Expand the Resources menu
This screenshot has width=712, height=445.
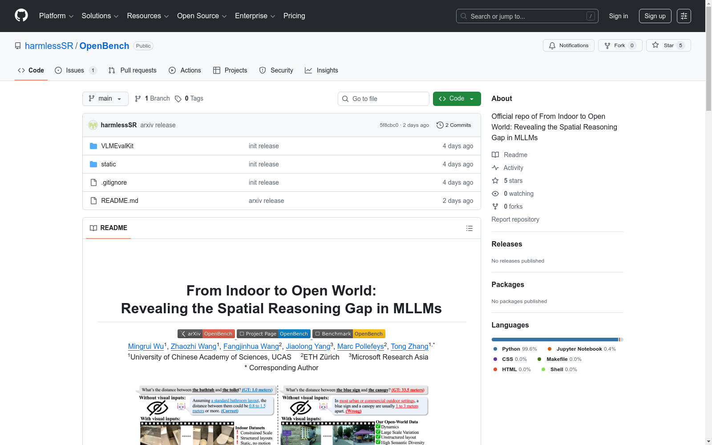point(148,16)
